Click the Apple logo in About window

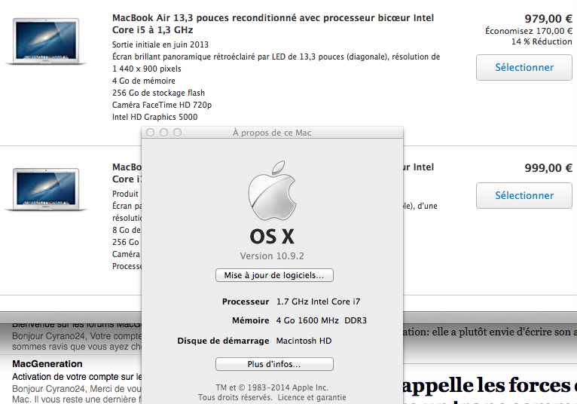(273, 190)
